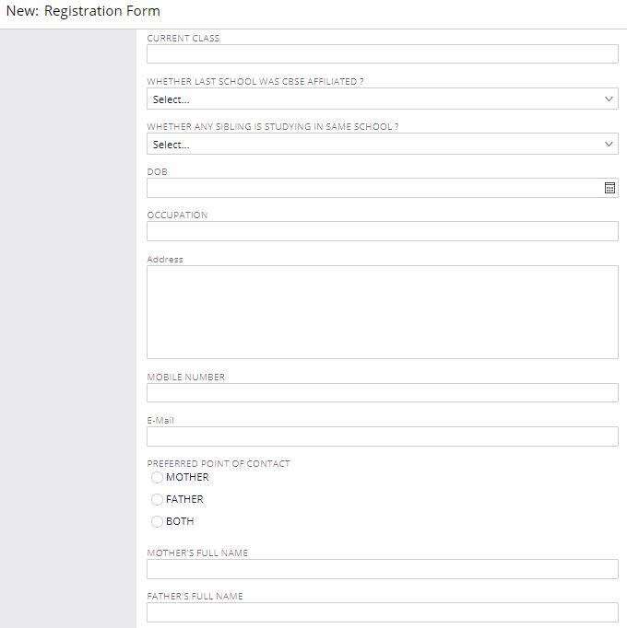
Task: Select the MOTHER radio button
Action: point(157,477)
